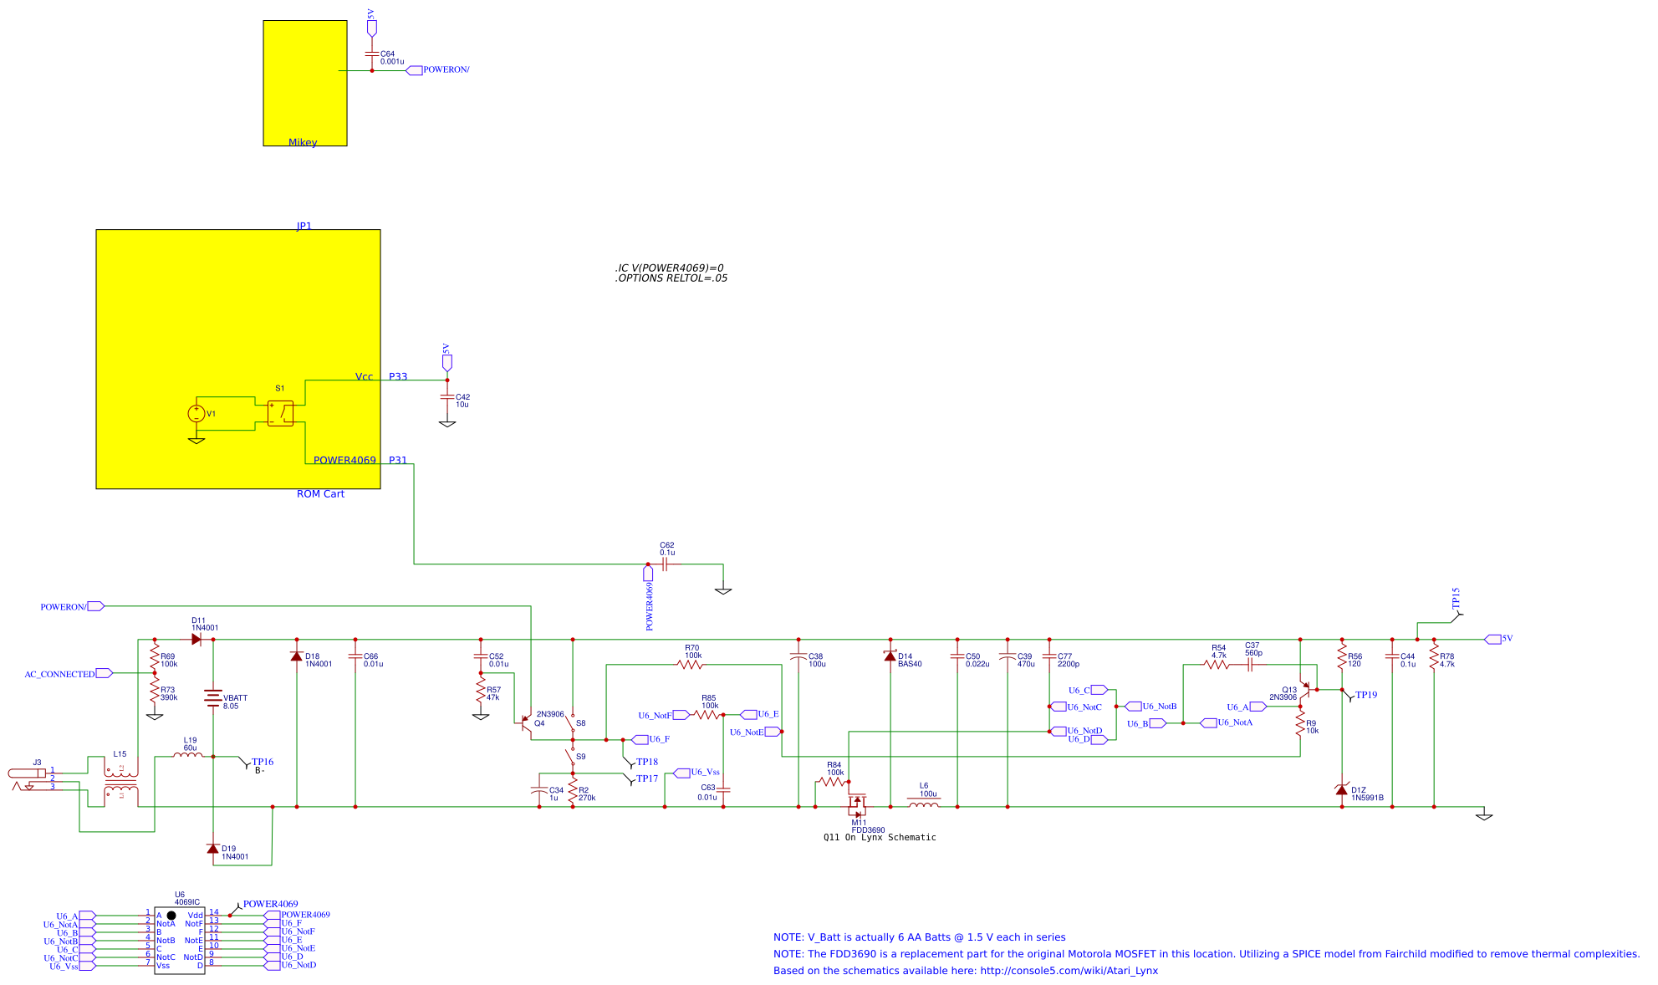Select the D11 1N4001 diode symbol
1658x985 pixels.
point(196,640)
